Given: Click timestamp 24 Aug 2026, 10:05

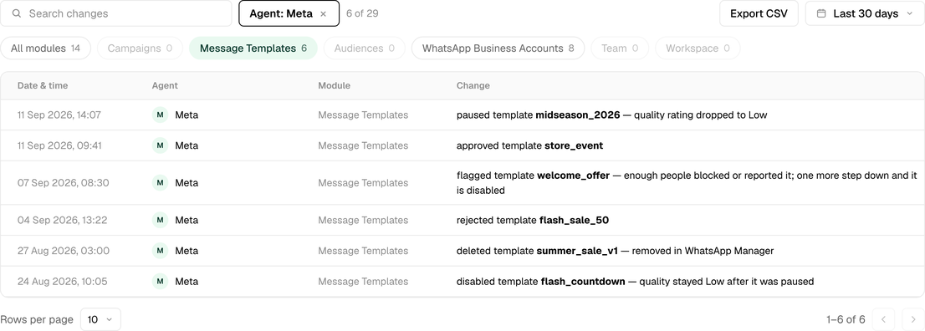Looking at the screenshot, I should tap(63, 282).
